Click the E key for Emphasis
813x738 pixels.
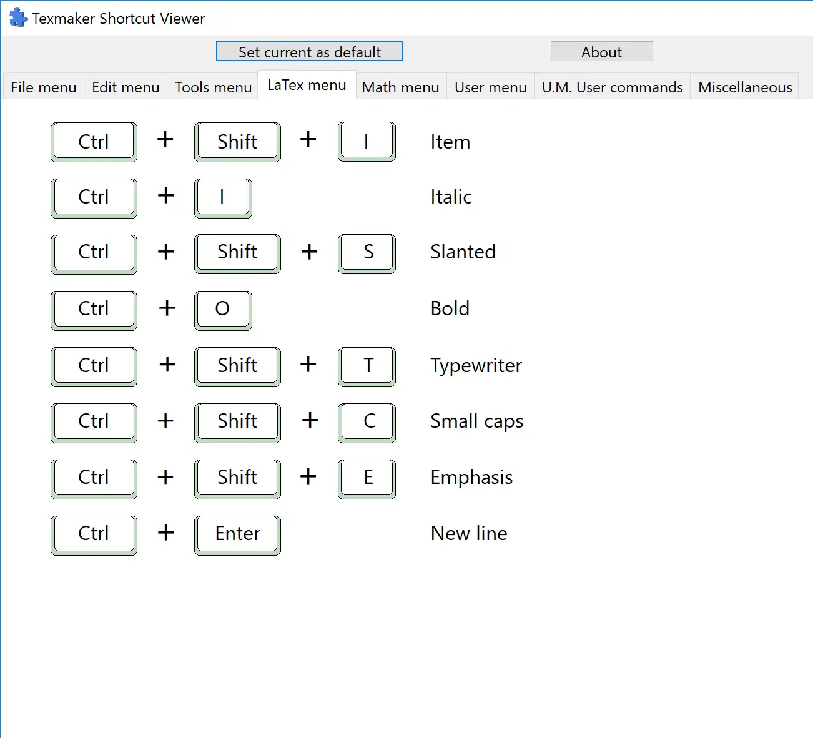click(367, 478)
